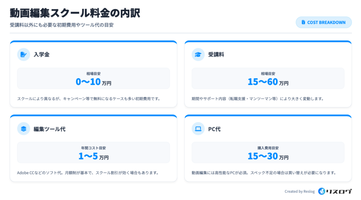The image size is (361, 200).
Task: Select the PC代 card heading
Action: pyautogui.click(x=214, y=129)
